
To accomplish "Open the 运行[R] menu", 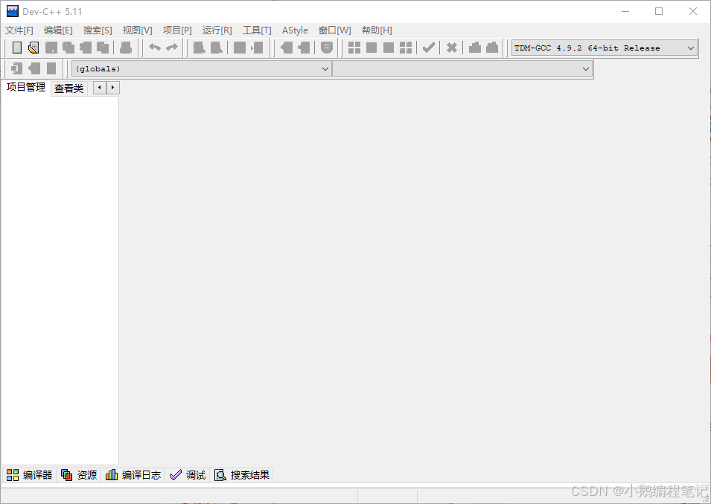I will [x=217, y=30].
